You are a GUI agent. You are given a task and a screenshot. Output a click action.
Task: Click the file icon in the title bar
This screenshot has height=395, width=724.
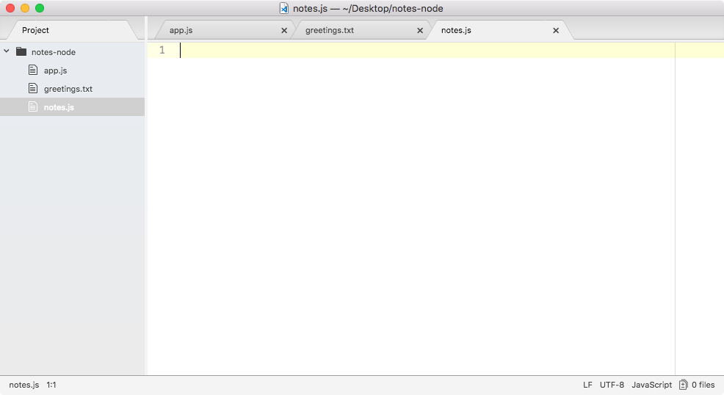click(x=284, y=8)
